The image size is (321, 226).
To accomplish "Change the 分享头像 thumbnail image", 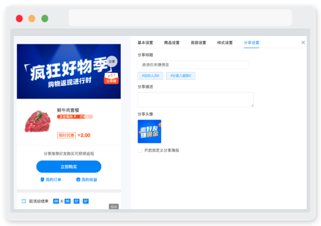I will pos(149,131).
